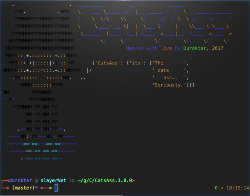
Task: Click the username 'duroktar' in prompt
Action: [x=20, y=180]
